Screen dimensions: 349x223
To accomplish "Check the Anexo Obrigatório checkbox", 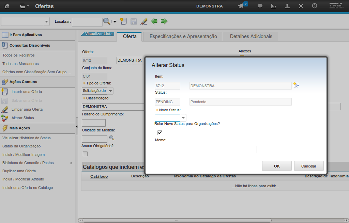I will 85,154.
